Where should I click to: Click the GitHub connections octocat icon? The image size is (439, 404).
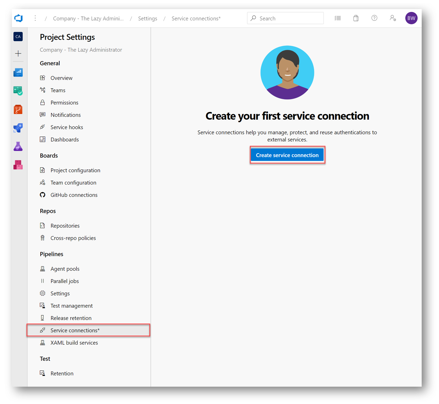pos(43,195)
